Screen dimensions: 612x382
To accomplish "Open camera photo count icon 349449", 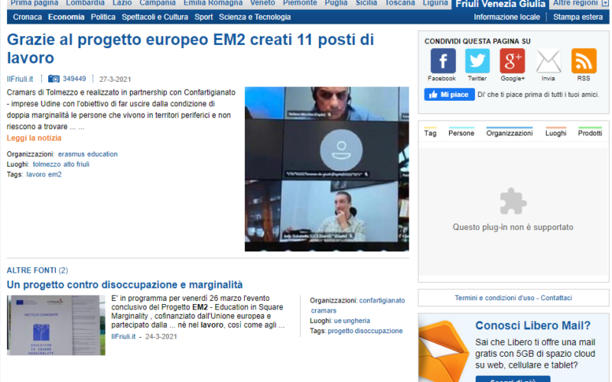I will tap(54, 79).
